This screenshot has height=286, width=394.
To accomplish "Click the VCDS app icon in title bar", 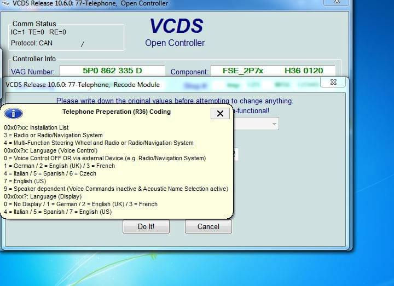I will 5,3.
